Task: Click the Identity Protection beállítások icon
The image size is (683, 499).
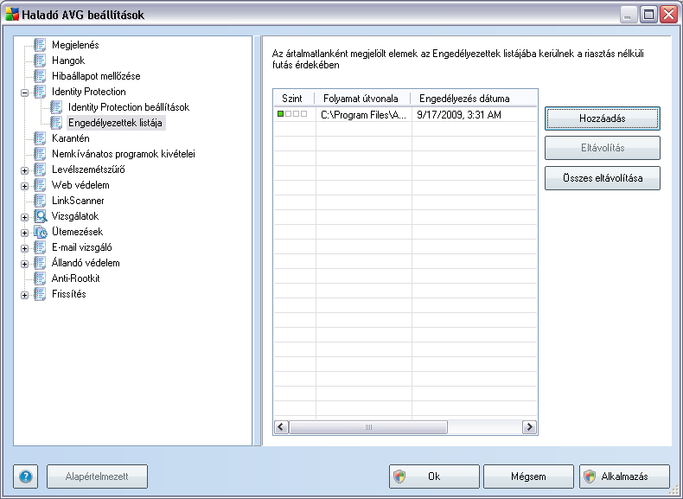Action: click(56, 106)
